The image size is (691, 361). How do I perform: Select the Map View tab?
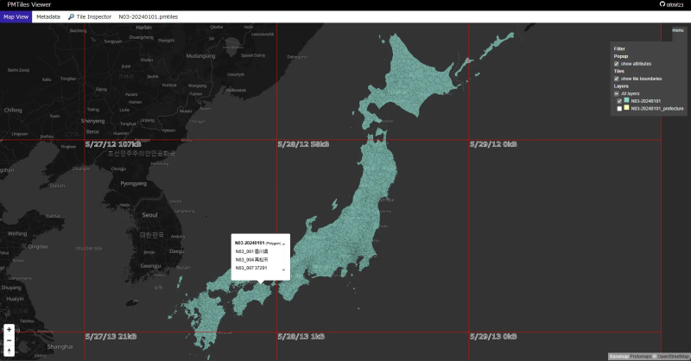coord(16,16)
